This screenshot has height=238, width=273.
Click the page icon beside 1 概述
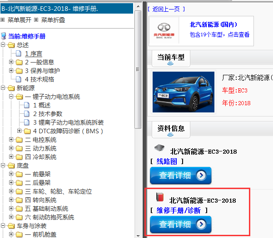click(27, 105)
